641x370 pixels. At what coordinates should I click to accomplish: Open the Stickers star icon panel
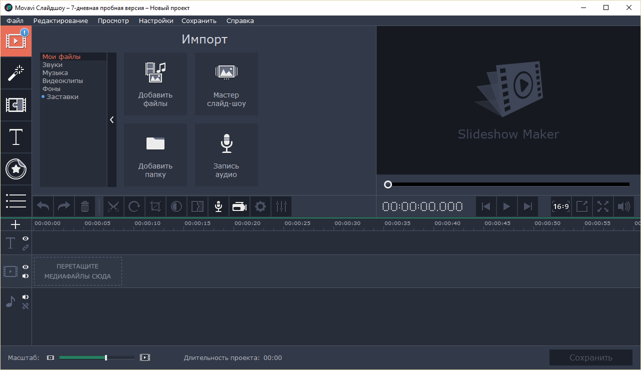click(16, 169)
